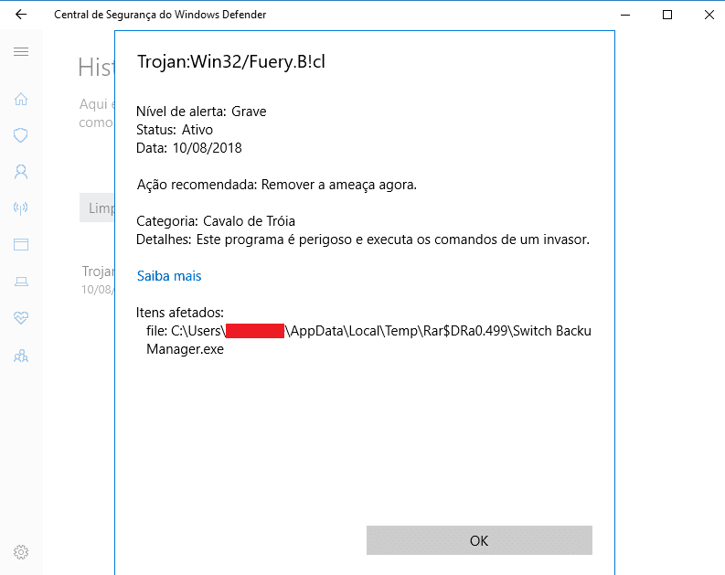Click the Itens afetados label

click(180, 313)
